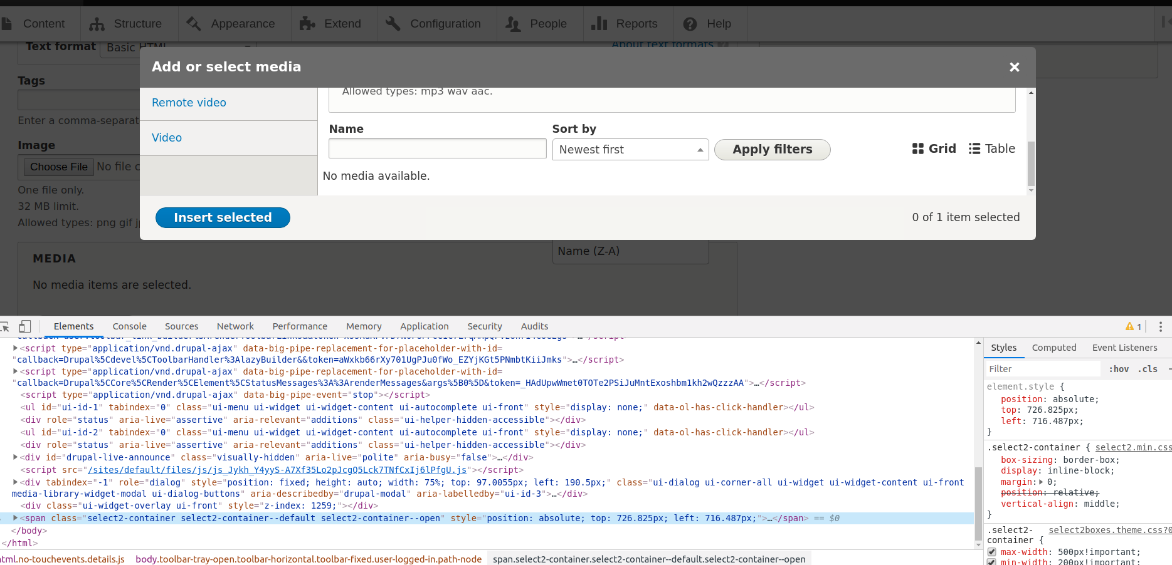Uncheck the max-width CSS property checkbox
This screenshot has width=1172, height=565.
(991, 552)
